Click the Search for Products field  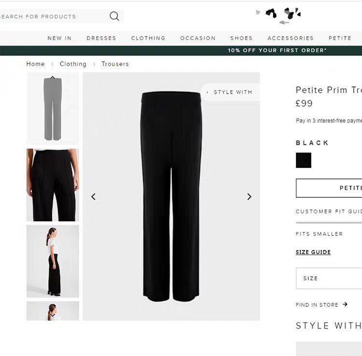[54, 16]
